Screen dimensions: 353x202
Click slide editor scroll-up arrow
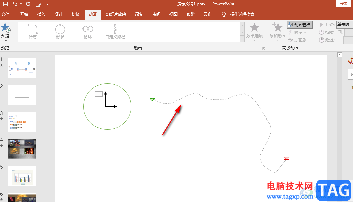tap(340, 55)
